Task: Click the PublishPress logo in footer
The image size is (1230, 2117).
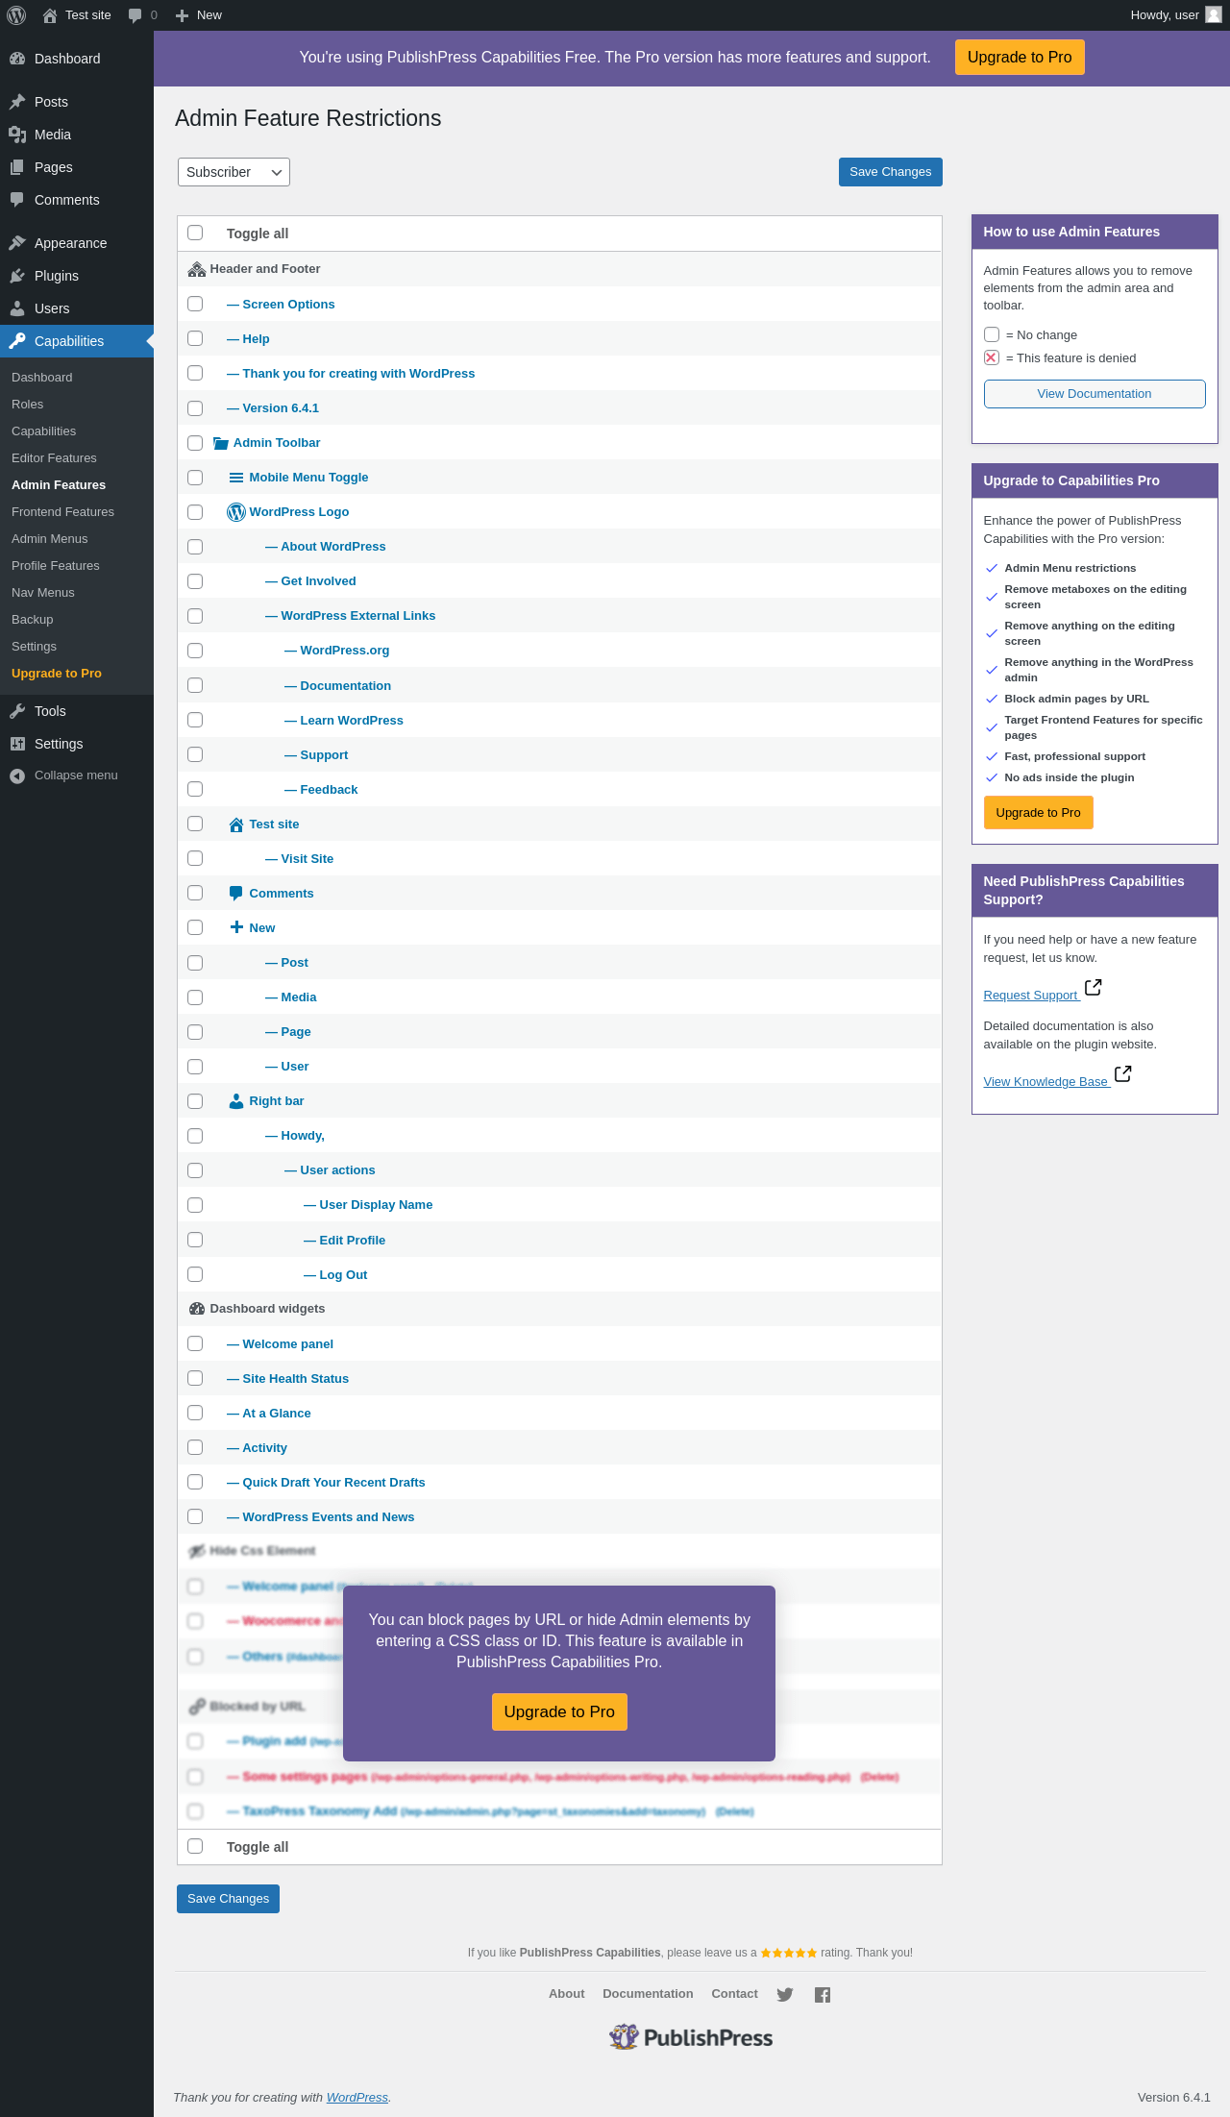Action: tap(691, 2037)
